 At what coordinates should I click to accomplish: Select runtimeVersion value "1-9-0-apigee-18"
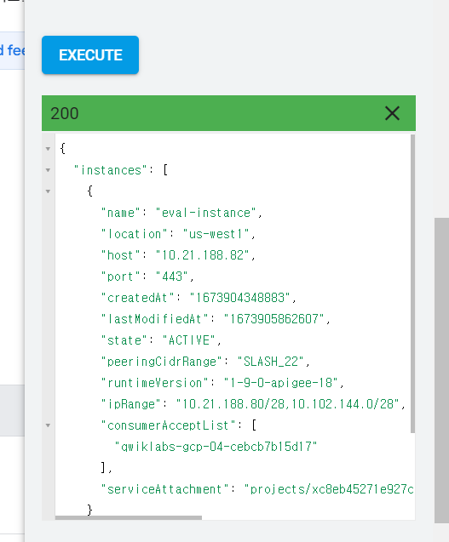(x=281, y=383)
